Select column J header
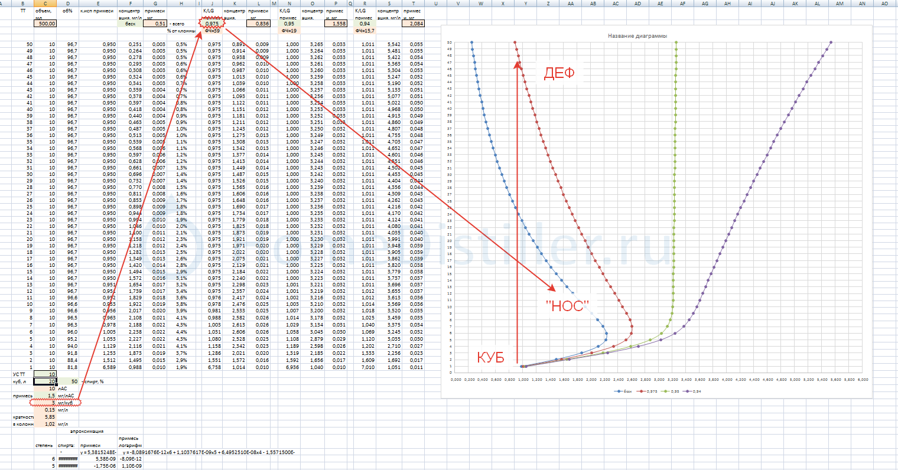898x470 pixels. coord(212,4)
